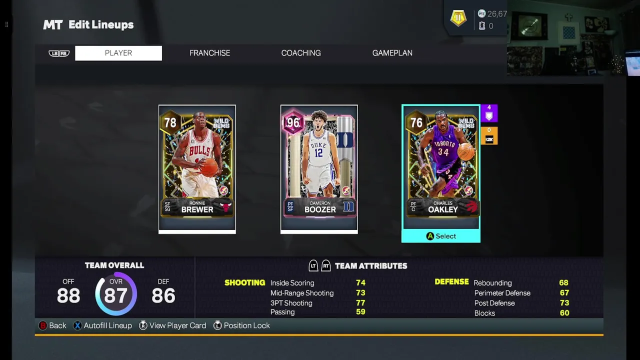
Task: Click the Duke logo on Boozer card
Action: [x=348, y=206]
